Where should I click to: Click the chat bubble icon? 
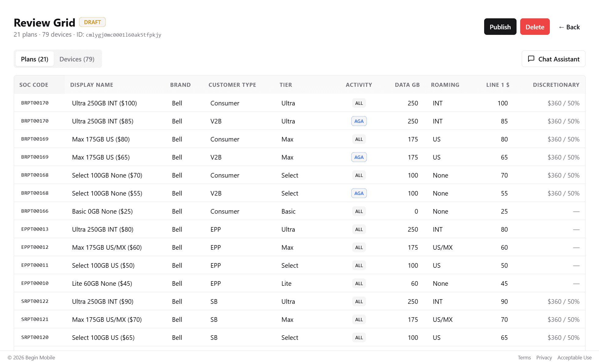point(531,59)
